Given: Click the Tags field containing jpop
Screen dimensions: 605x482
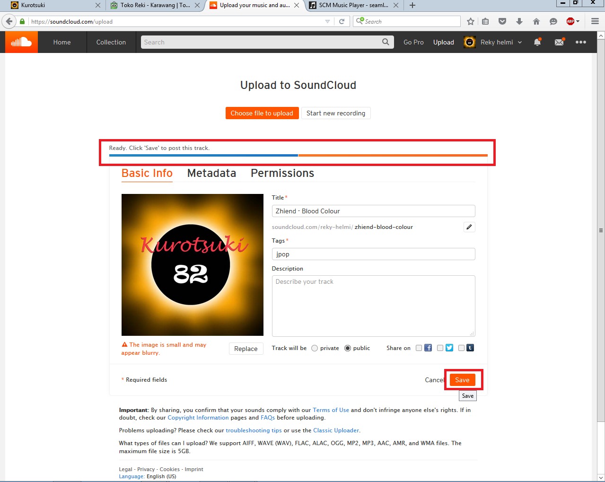Looking at the screenshot, I should (x=373, y=254).
